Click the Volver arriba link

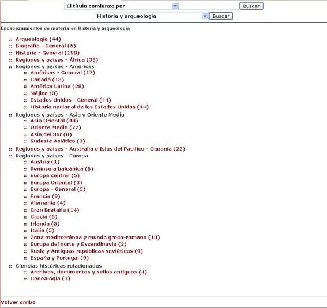(18, 302)
